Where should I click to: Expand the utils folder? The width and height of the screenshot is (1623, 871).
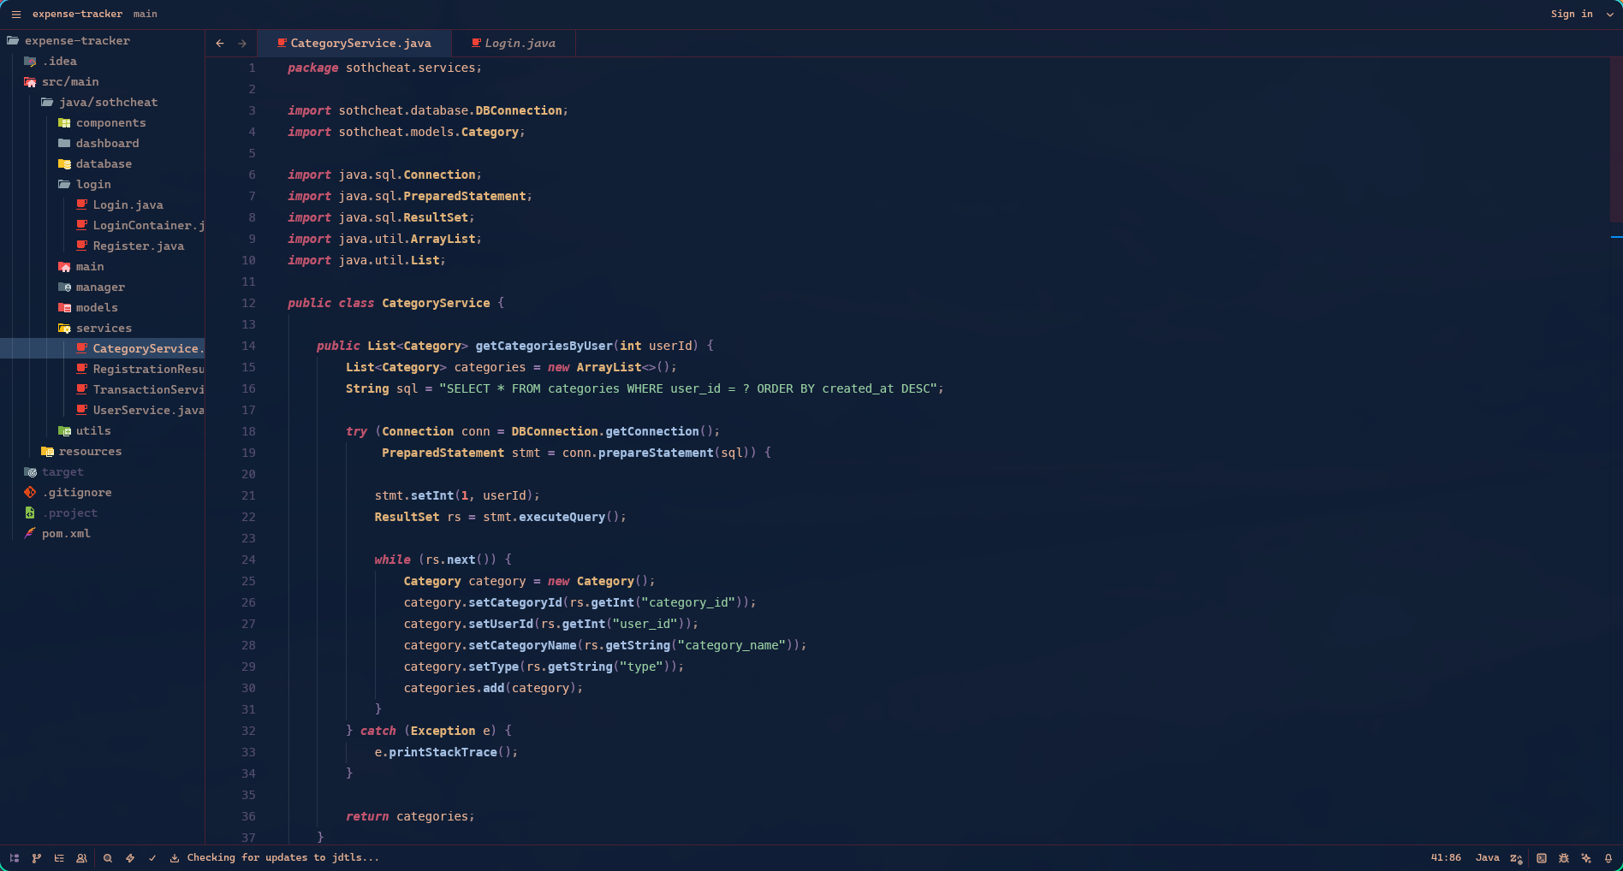pyautogui.click(x=103, y=430)
